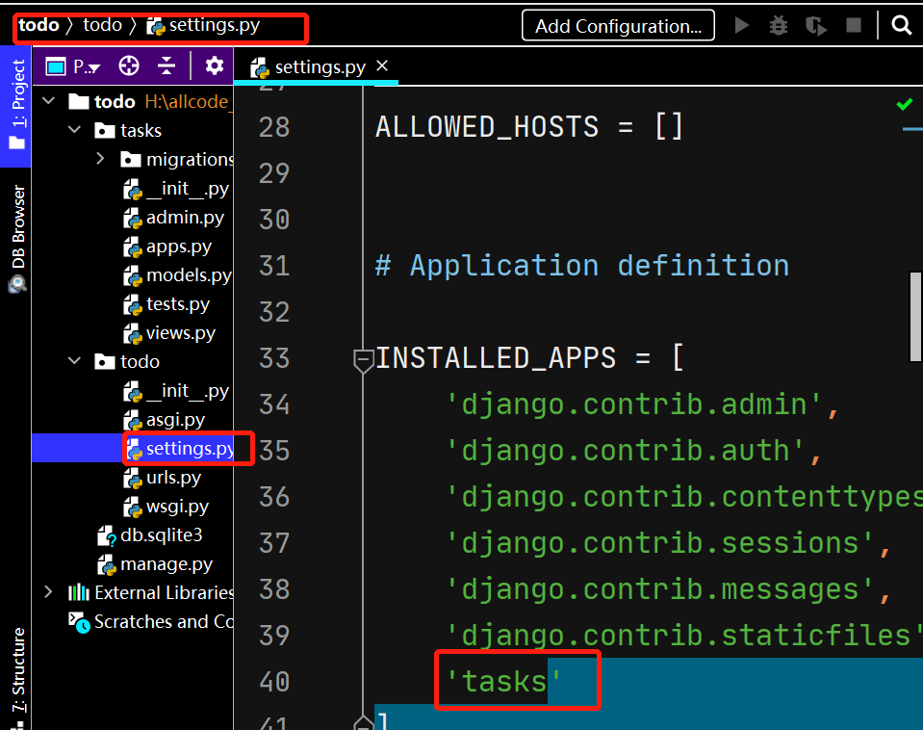Fold INSTALLED_APPS block at line 33
923x730 pixels.
[363, 359]
